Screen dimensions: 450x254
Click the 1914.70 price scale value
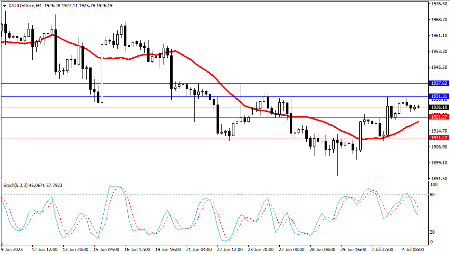tap(439, 131)
